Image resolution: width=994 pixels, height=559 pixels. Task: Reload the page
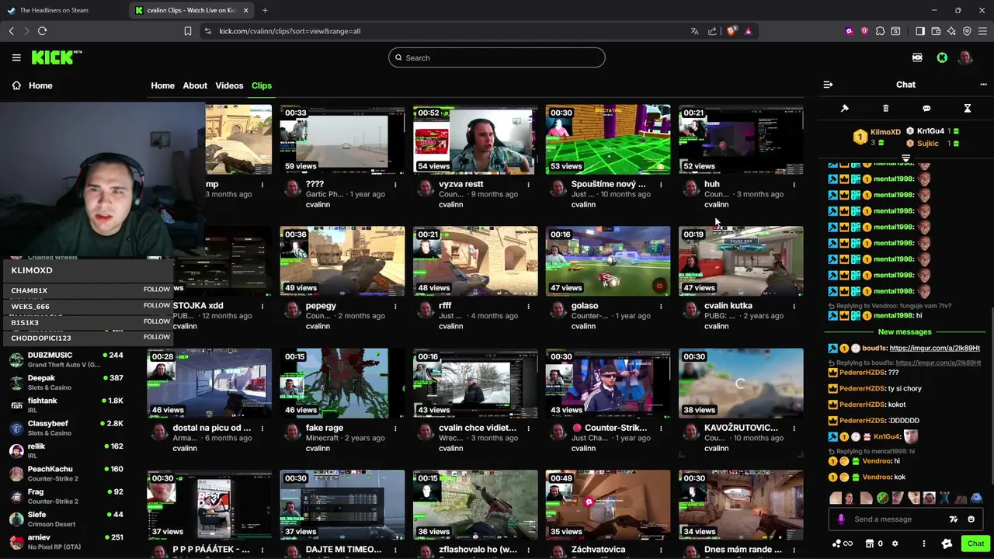click(42, 31)
